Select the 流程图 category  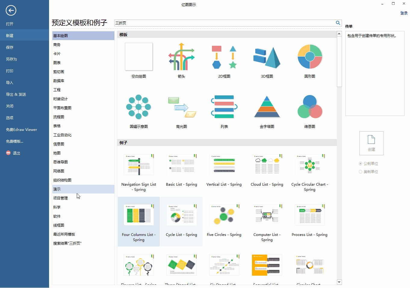tap(59, 117)
